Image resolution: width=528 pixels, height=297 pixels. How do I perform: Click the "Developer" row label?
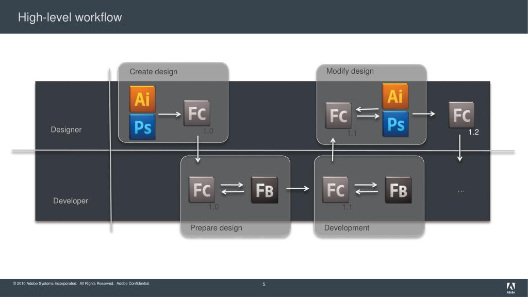(x=71, y=201)
